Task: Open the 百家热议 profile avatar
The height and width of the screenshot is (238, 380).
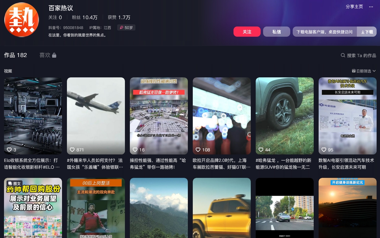Action: pos(22,20)
